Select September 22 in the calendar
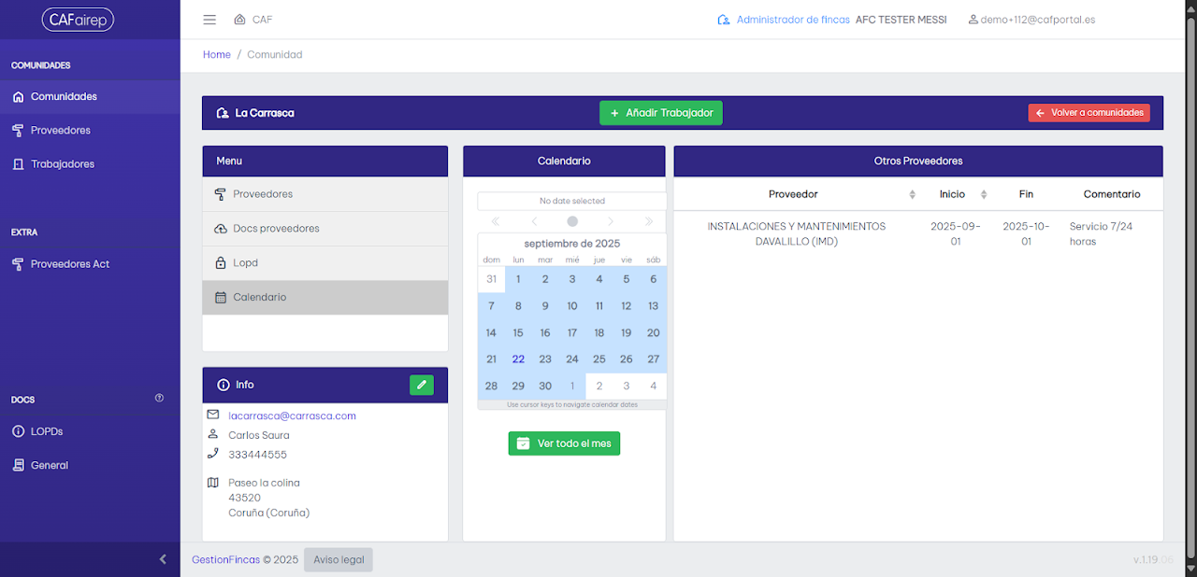The image size is (1197, 577). click(518, 359)
